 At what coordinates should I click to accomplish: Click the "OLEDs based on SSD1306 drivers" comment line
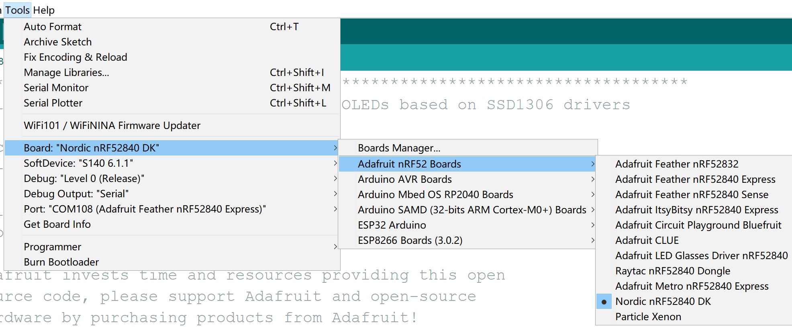pyautogui.click(x=486, y=105)
